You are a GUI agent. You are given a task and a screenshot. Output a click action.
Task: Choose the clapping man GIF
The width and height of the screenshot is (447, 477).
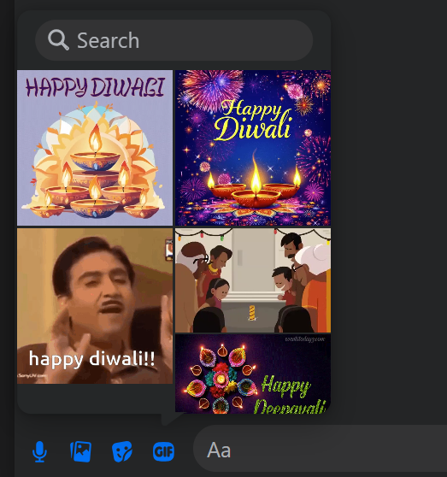click(95, 306)
